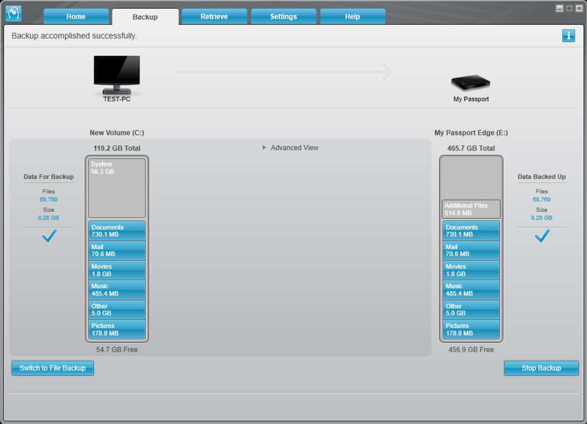This screenshot has width=587, height=424.
Task: Select Pictures category on New Volume (C:)
Action: [x=117, y=329]
